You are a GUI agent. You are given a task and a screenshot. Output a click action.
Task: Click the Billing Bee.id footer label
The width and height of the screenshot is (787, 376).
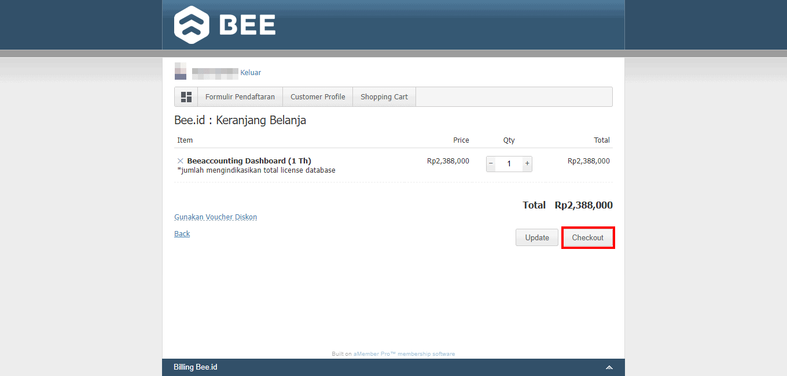click(x=196, y=367)
